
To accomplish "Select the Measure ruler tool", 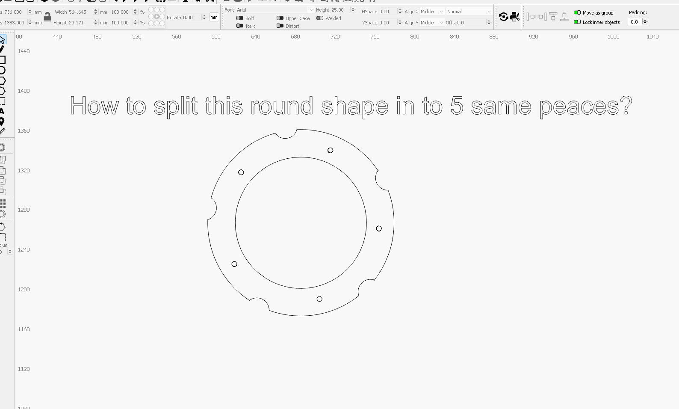I will point(2,131).
